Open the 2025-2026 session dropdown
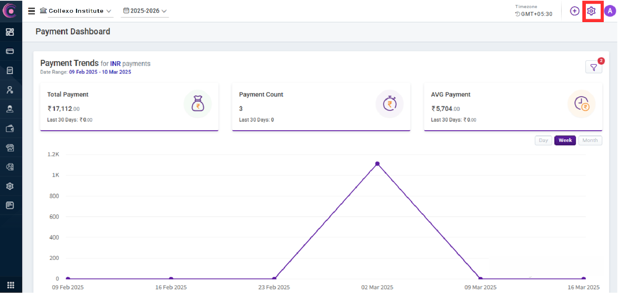 (145, 11)
